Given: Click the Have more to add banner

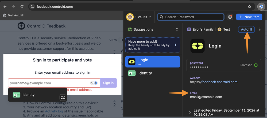Looking at the screenshot, I should (153, 45).
